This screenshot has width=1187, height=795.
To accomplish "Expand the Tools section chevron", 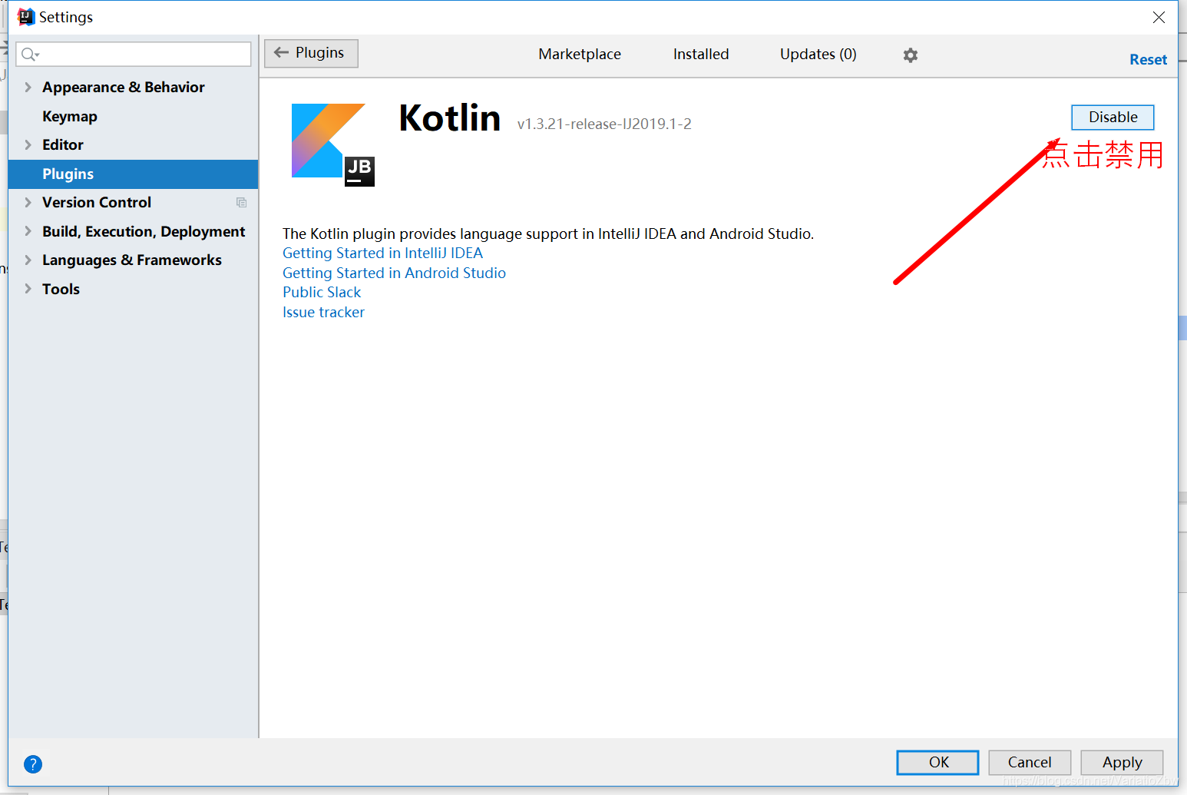I will (28, 289).
